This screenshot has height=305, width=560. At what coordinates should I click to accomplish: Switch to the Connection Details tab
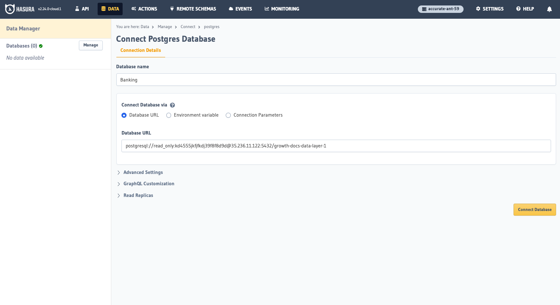[140, 50]
